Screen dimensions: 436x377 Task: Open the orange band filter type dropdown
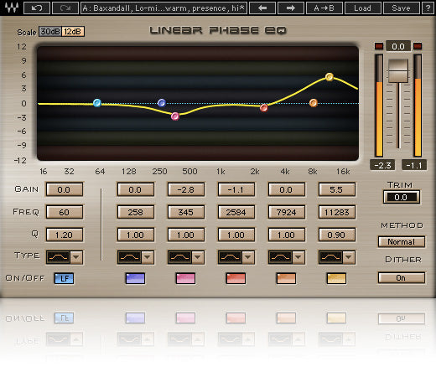(298, 257)
